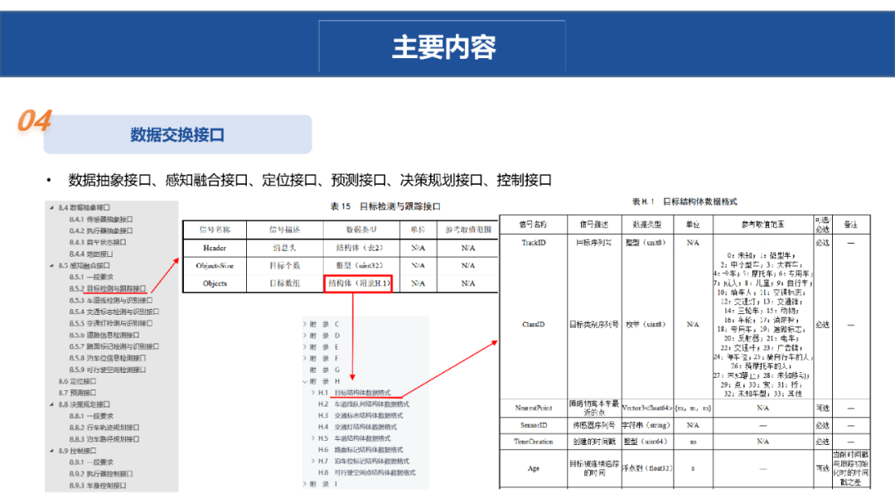The height and width of the screenshot is (503, 895).
Task: Click the red-boxed 结构体（附录H.1）cell
Action: click(359, 283)
